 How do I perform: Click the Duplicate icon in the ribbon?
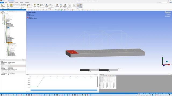click(x=2, y=5)
